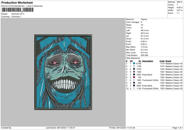Click the pale green swatch in stop 2
This screenshot has height=130, width=184.
click(x=134, y=66)
